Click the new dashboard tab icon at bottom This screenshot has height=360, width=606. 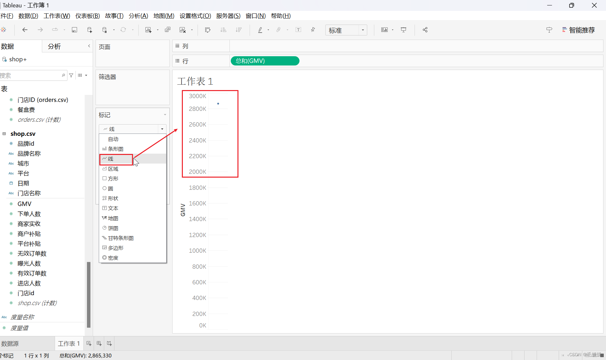click(99, 343)
